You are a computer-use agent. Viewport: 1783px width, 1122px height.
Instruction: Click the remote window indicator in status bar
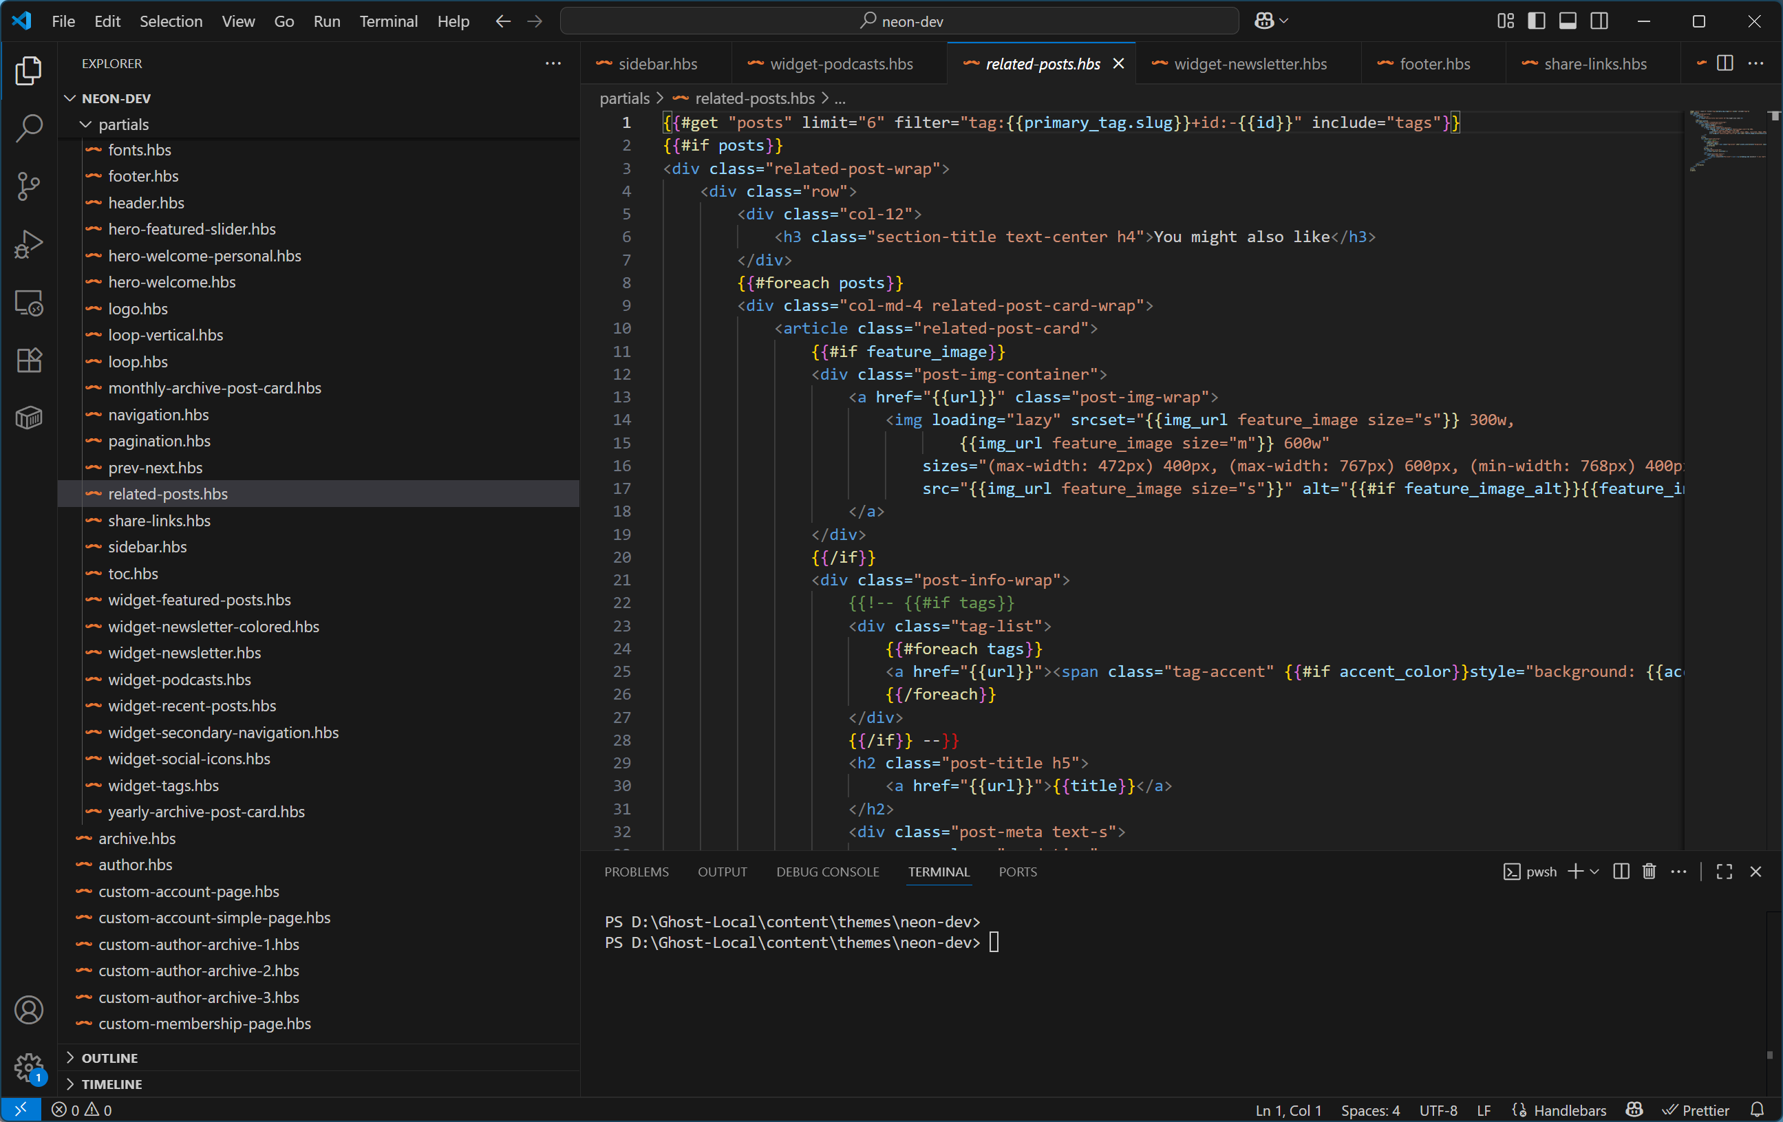[x=20, y=1110]
